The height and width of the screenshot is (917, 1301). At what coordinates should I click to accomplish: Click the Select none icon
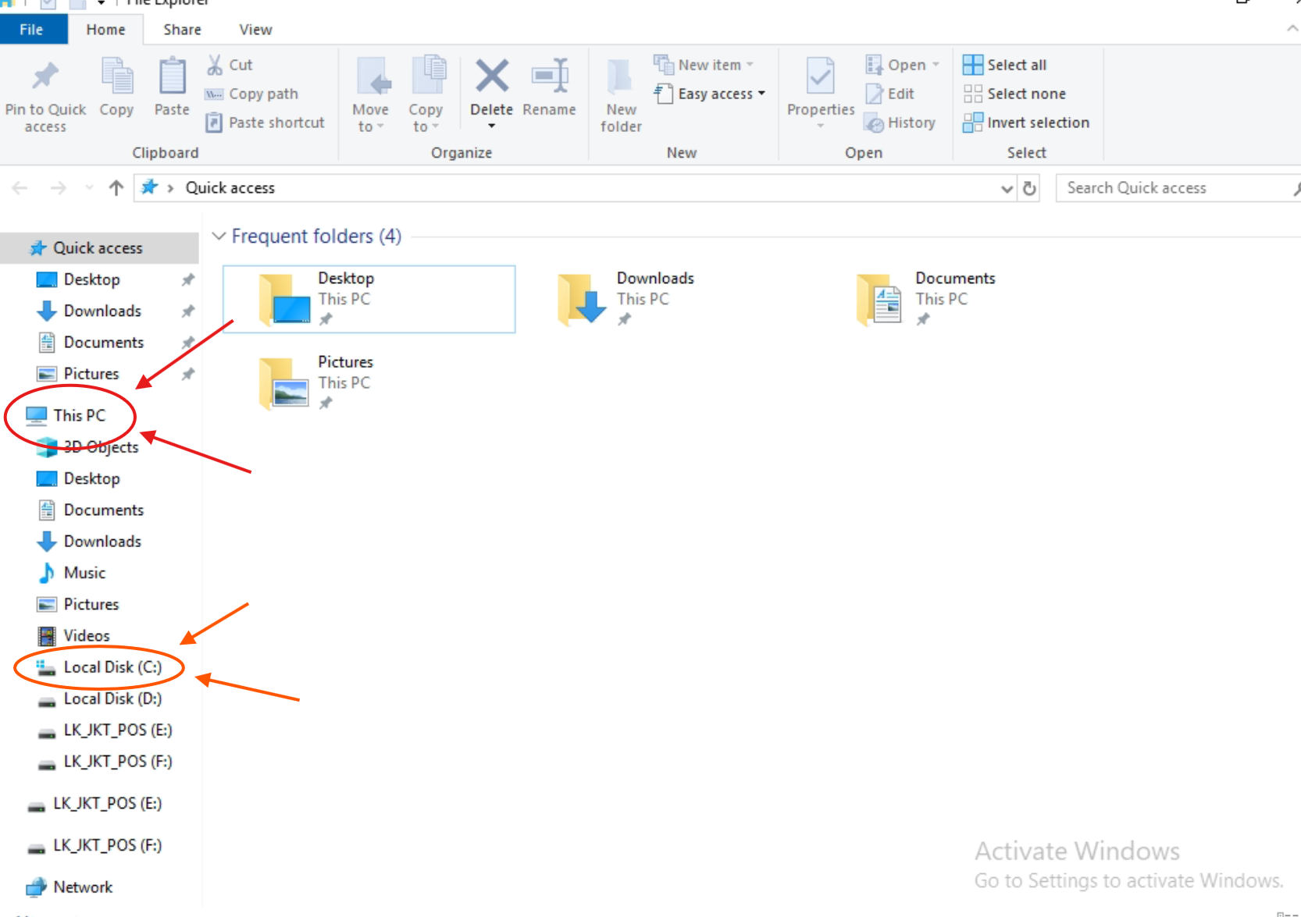972,94
